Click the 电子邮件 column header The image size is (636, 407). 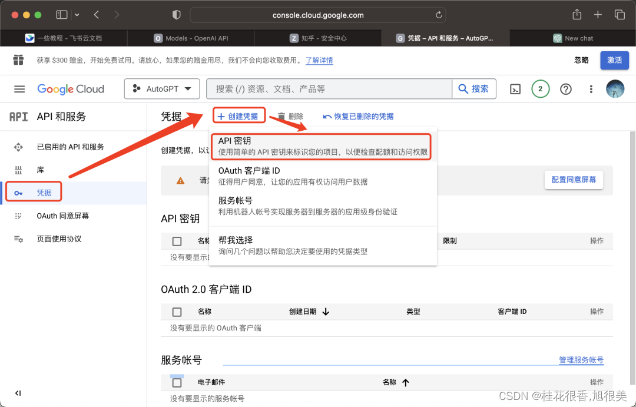tap(211, 382)
